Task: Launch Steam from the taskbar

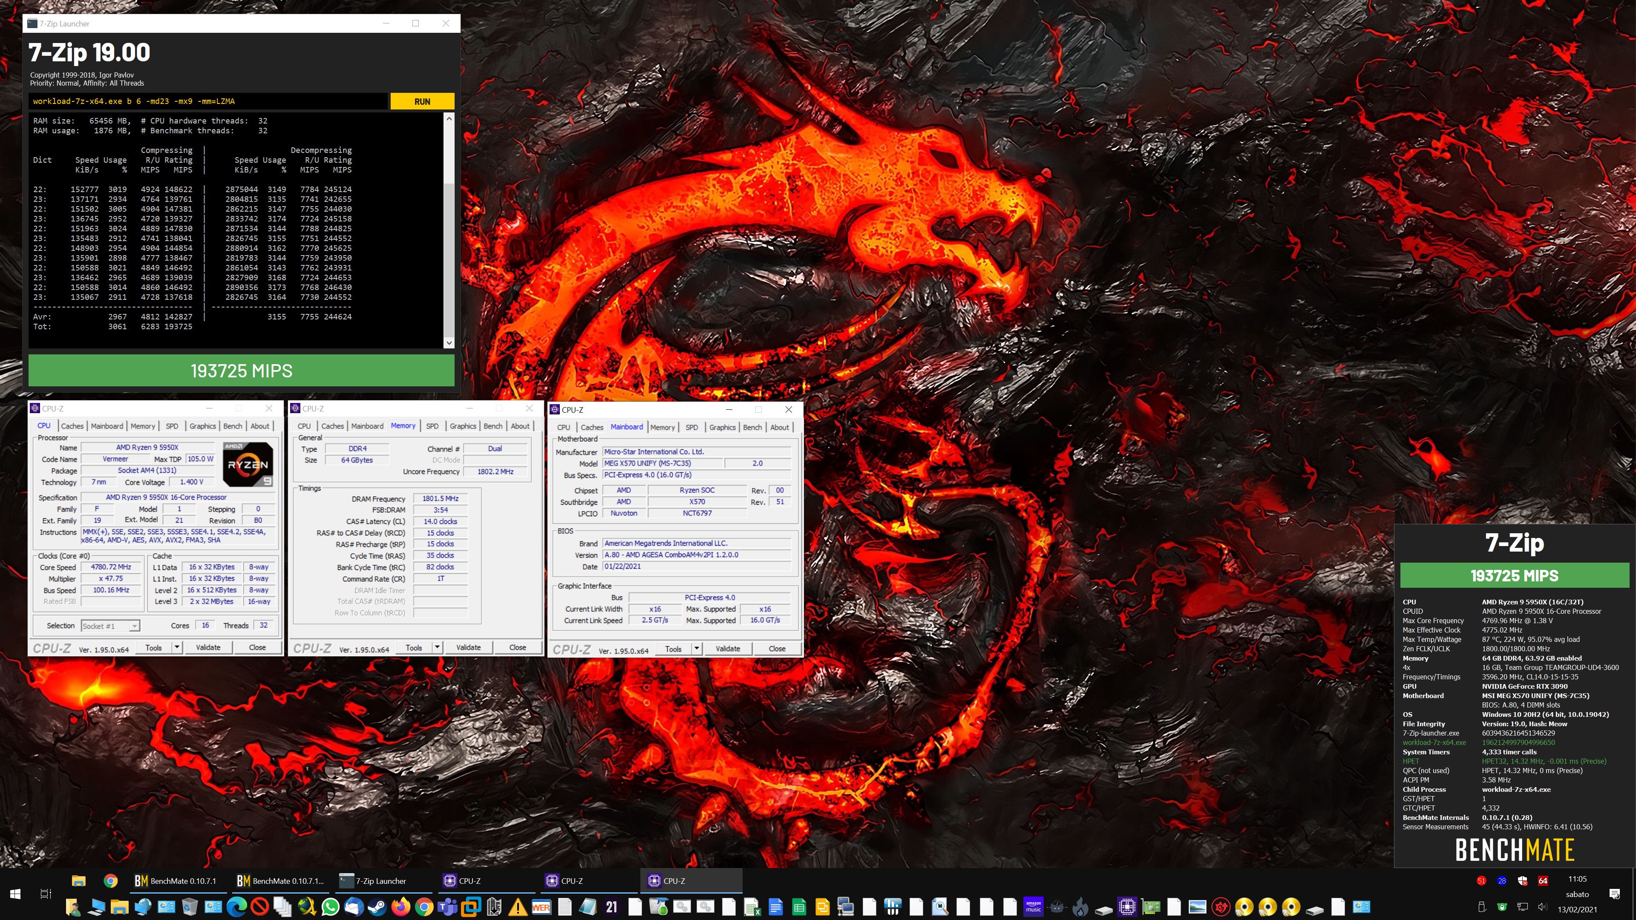Action: 377,907
